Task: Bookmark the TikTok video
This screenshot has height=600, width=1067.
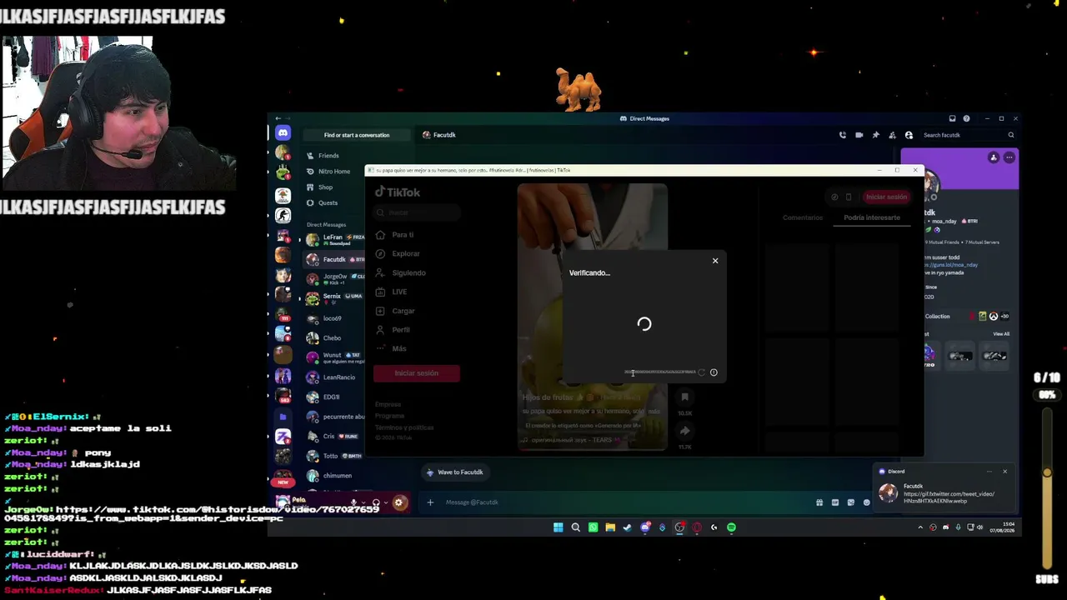Action: (684, 397)
